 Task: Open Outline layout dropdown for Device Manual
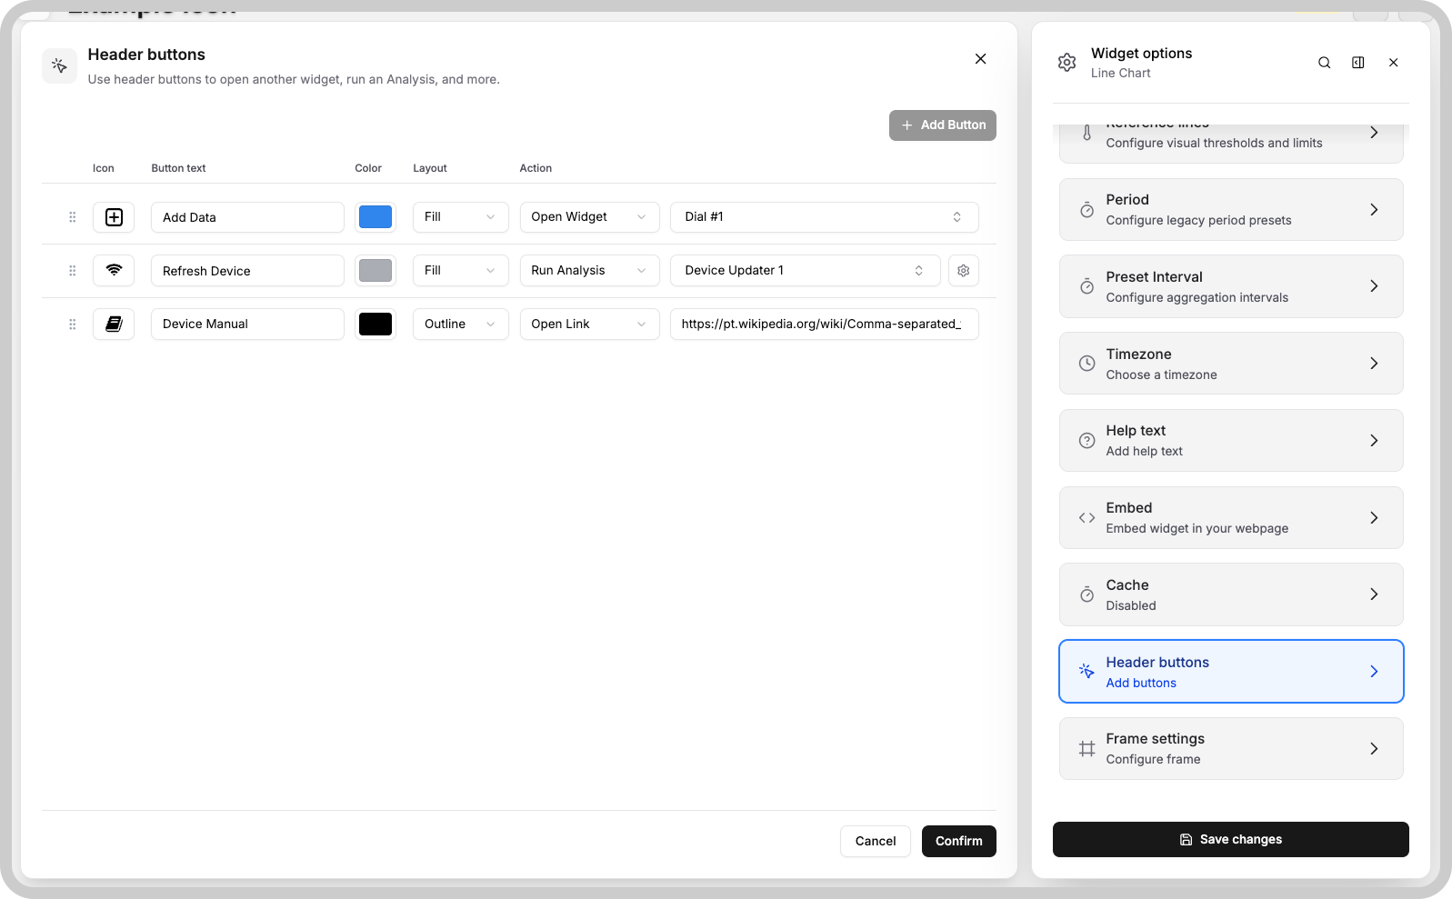[460, 324]
